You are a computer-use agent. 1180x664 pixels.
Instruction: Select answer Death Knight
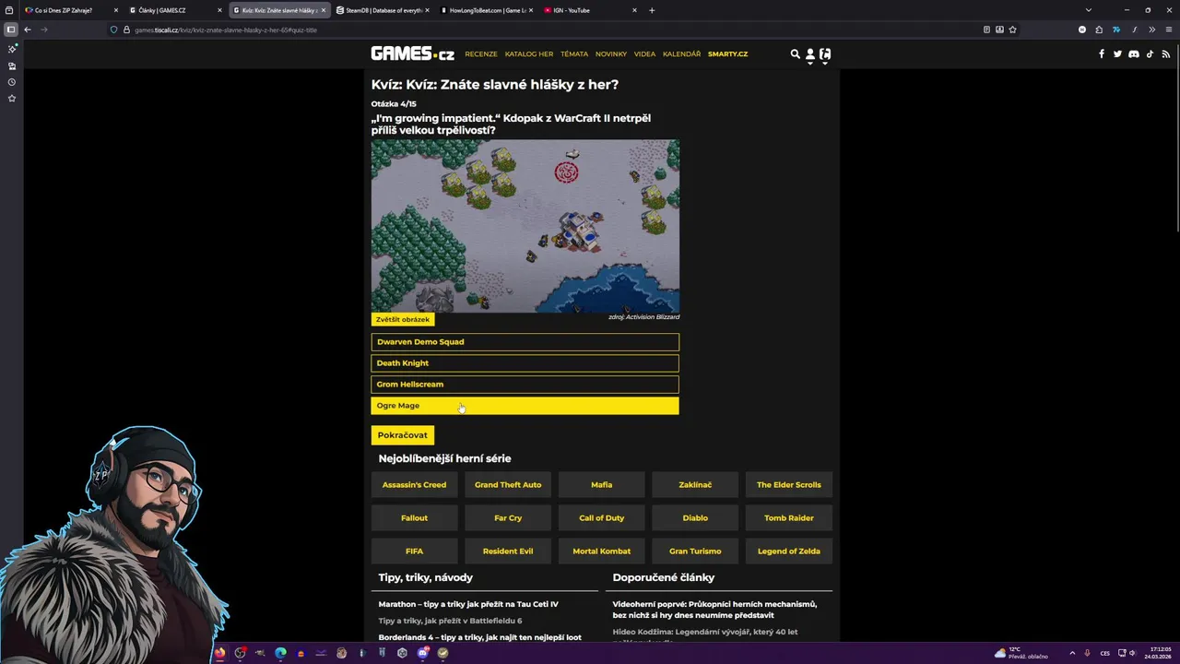click(x=525, y=363)
